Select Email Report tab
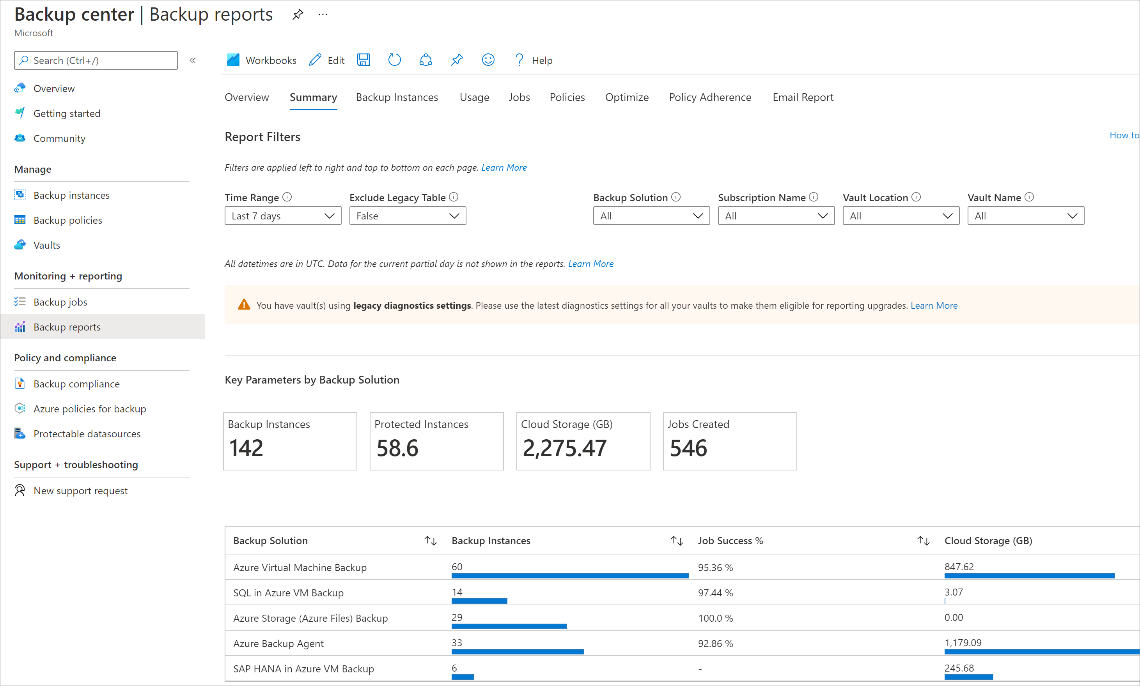This screenshot has height=686, width=1140. tap(803, 97)
